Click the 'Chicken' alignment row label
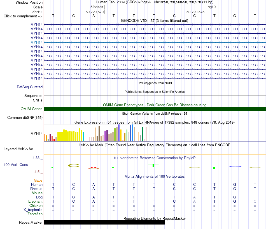Image resolution: width=266 pixels, height=229 pixels. click(36, 205)
